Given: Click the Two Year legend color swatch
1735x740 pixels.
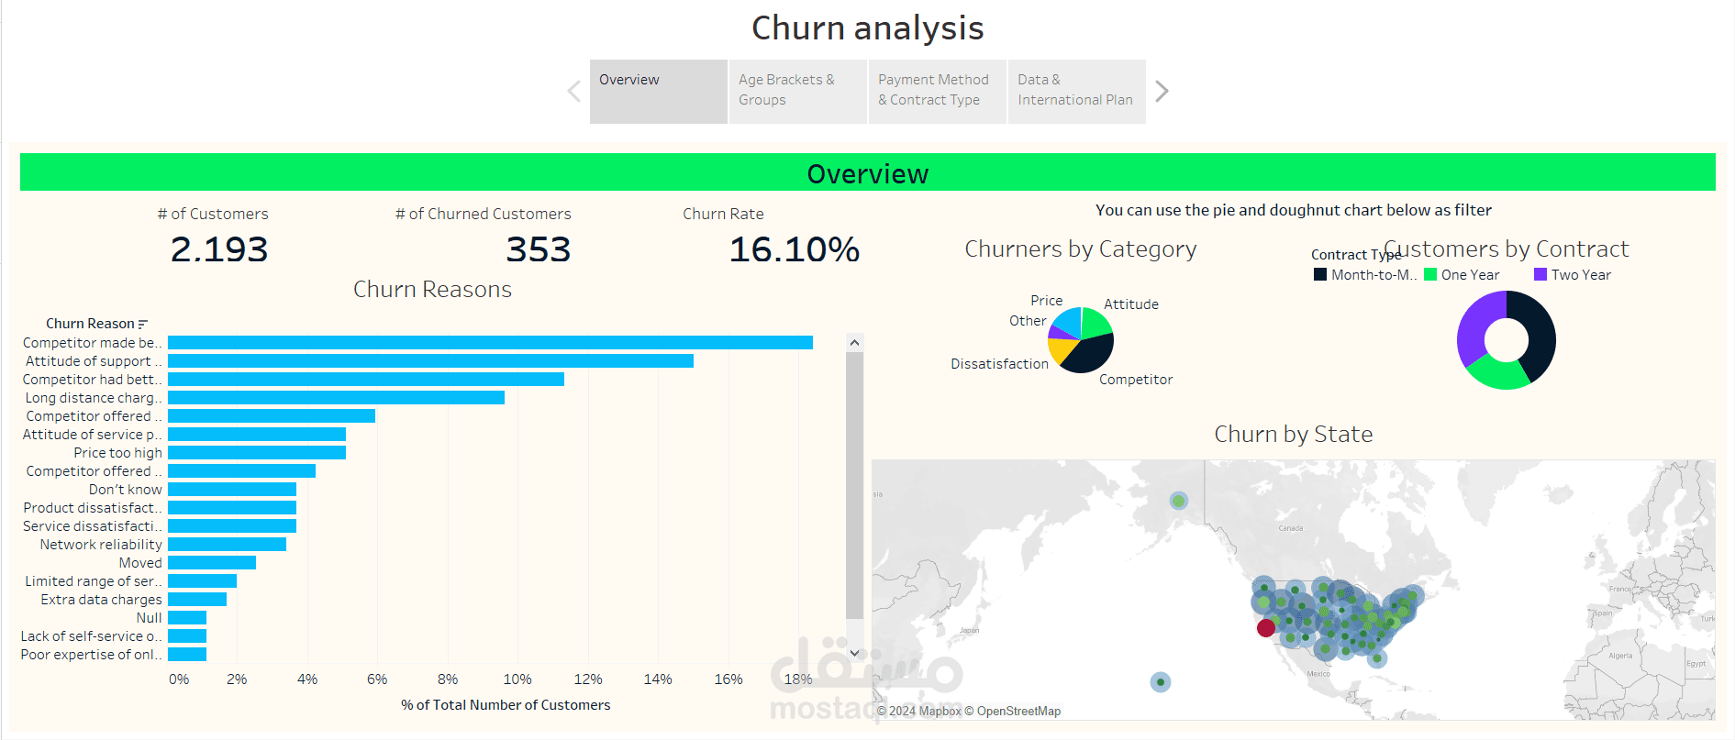Looking at the screenshot, I should (x=1540, y=274).
